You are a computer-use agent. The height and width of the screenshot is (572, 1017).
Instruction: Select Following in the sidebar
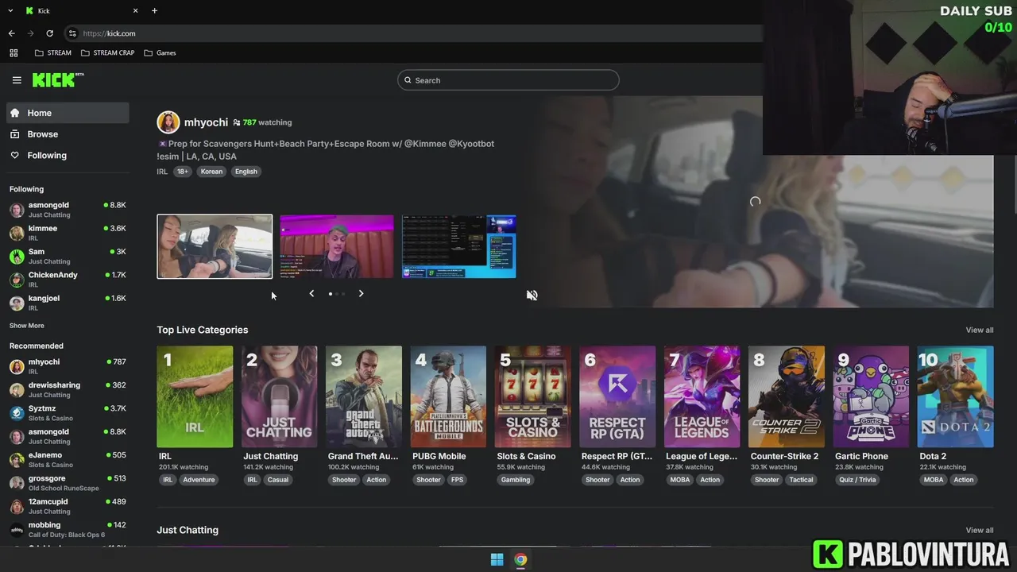(x=68, y=156)
